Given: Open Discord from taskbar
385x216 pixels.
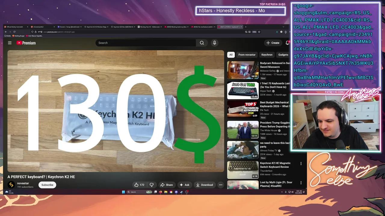Looking at the screenshot, I should tap(176, 192).
